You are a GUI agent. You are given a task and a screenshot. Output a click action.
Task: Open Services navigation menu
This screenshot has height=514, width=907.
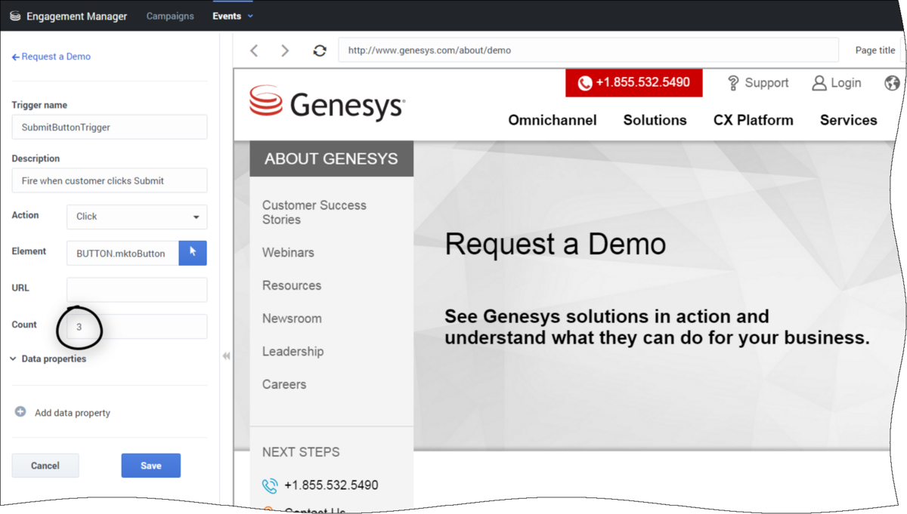click(x=849, y=120)
